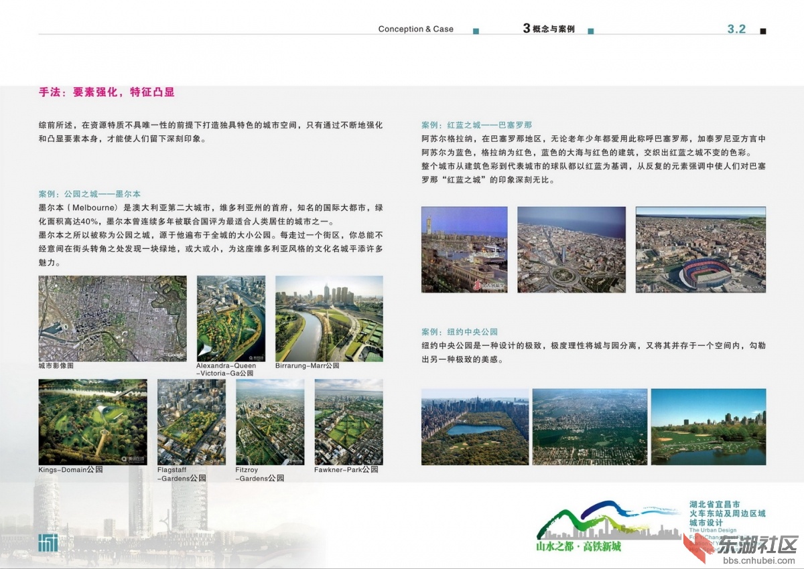Select the caption "Flagstaff –Gardens公园"
Image resolution: width=804 pixels, height=569 pixels.
(182, 474)
